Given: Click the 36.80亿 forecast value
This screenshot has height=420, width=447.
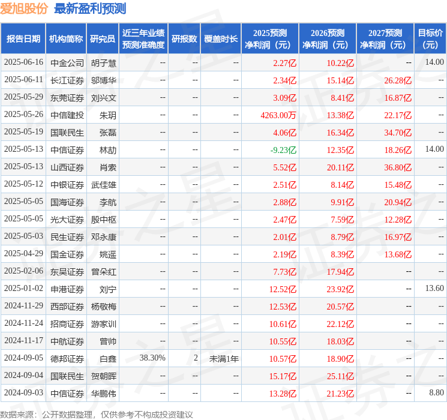Looking at the screenshot, I should [398, 167].
